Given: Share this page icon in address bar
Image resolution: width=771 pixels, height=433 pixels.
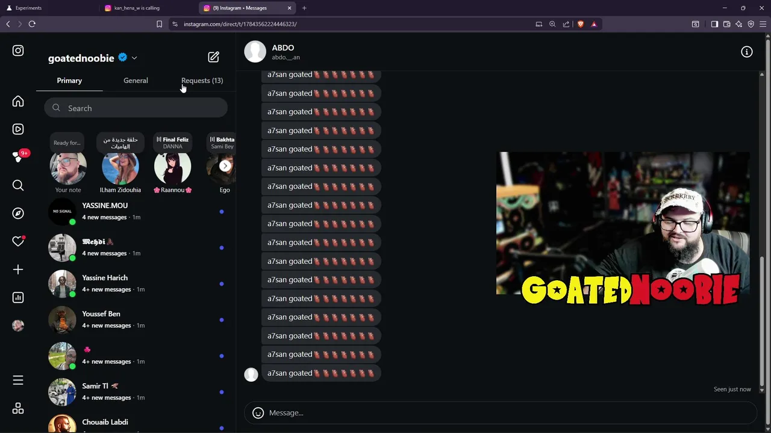Looking at the screenshot, I should click(x=566, y=24).
